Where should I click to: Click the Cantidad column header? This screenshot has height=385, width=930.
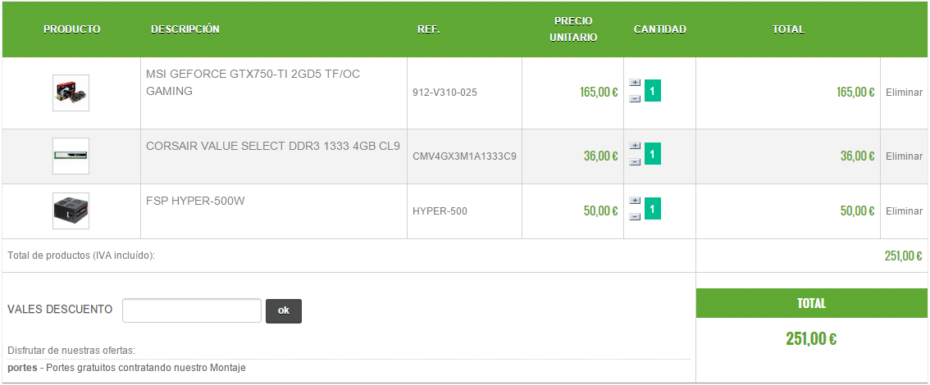[659, 29]
